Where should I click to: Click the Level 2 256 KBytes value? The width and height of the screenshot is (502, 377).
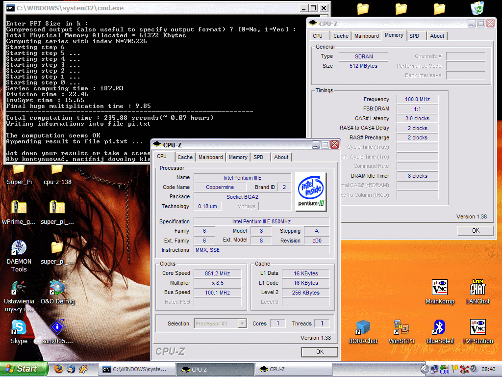tap(306, 293)
